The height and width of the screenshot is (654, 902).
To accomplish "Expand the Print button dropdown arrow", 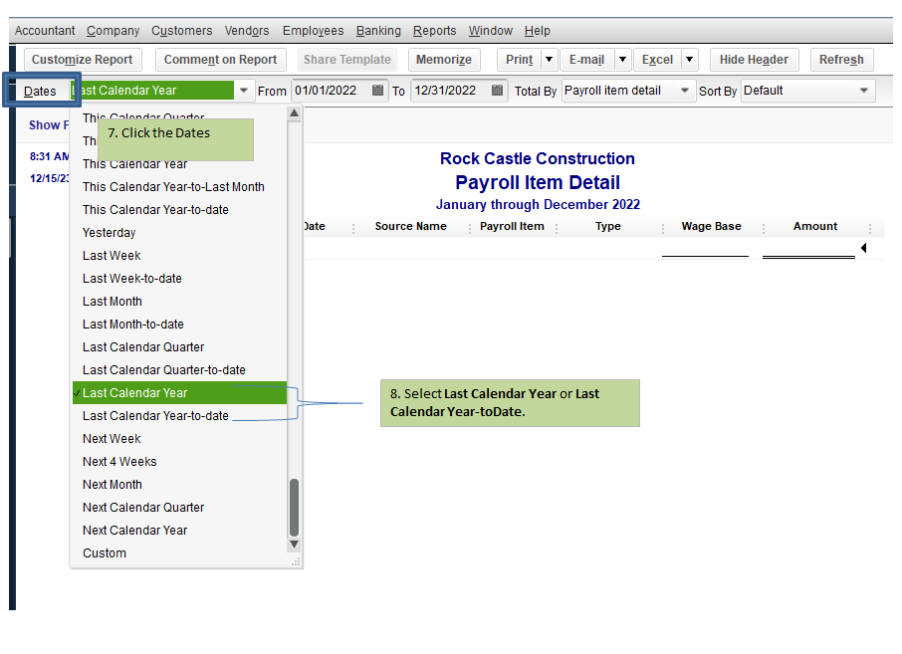I will [549, 60].
